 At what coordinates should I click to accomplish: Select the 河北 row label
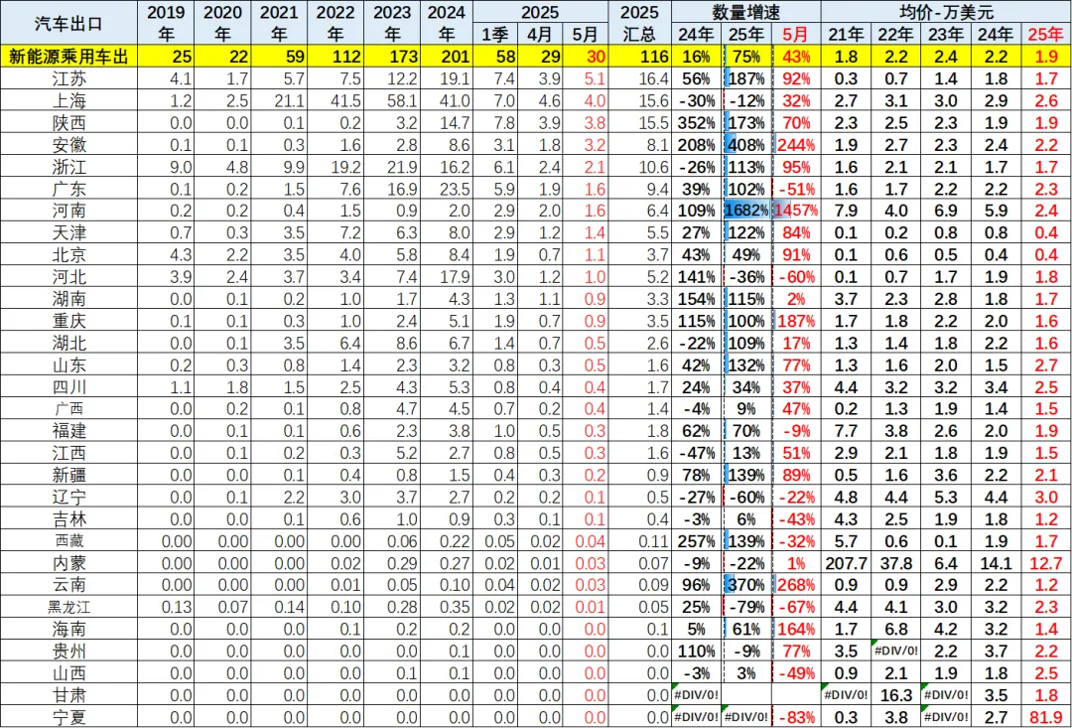click(69, 276)
